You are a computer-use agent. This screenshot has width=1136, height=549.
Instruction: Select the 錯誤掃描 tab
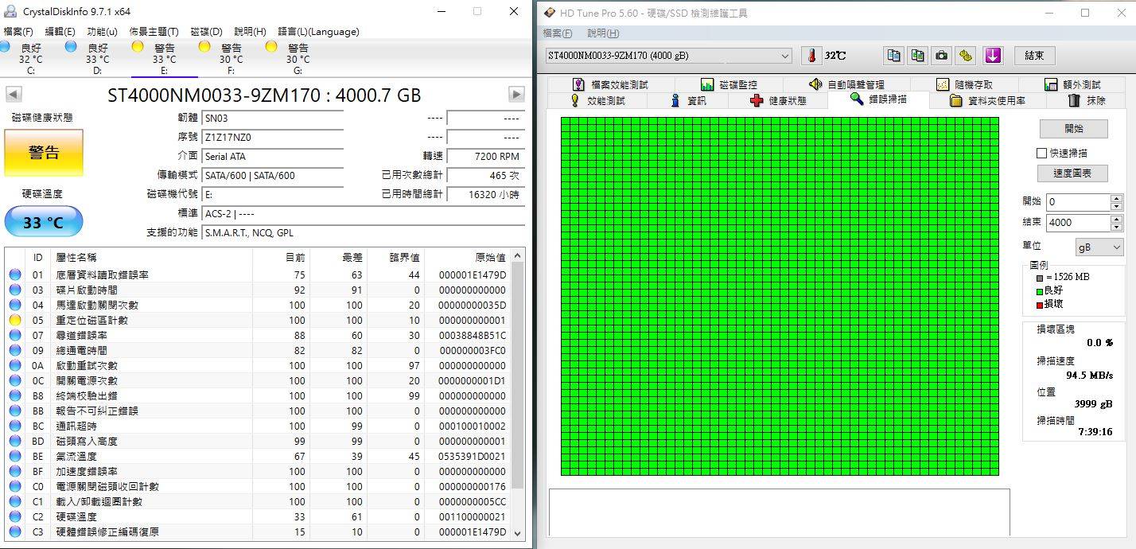(x=878, y=99)
